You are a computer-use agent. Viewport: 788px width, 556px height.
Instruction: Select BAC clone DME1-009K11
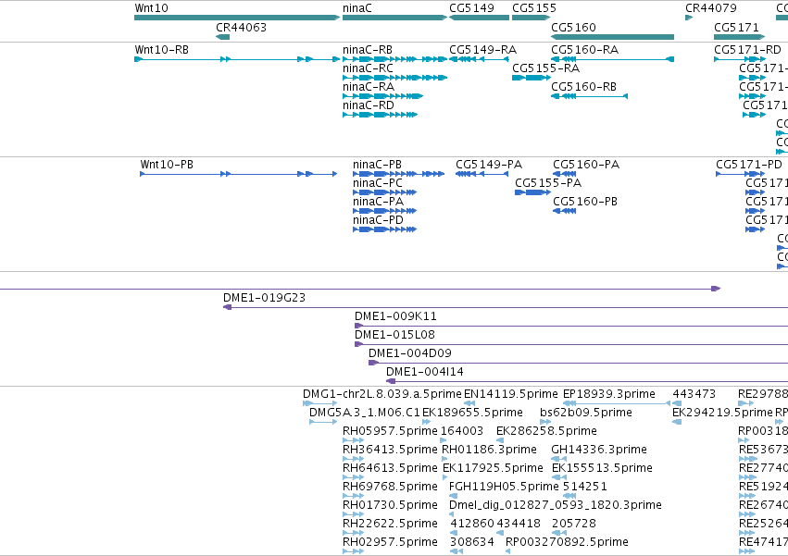[571, 326]
